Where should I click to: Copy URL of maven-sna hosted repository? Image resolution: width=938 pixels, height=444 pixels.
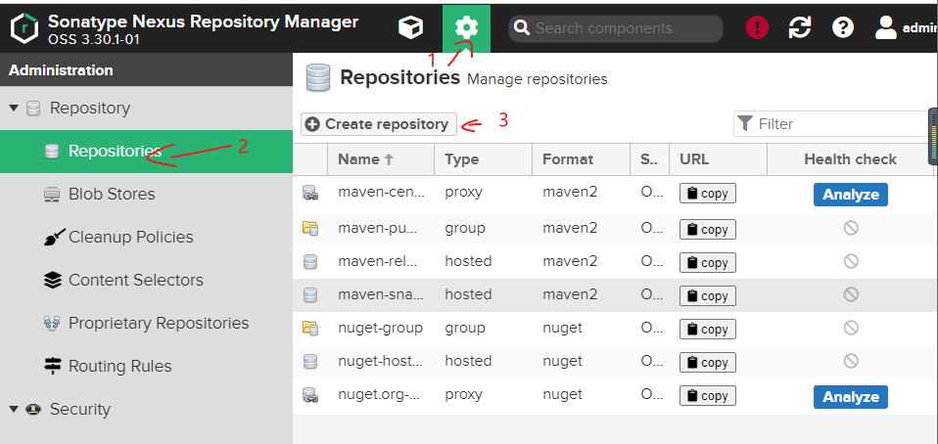[708, 295]
